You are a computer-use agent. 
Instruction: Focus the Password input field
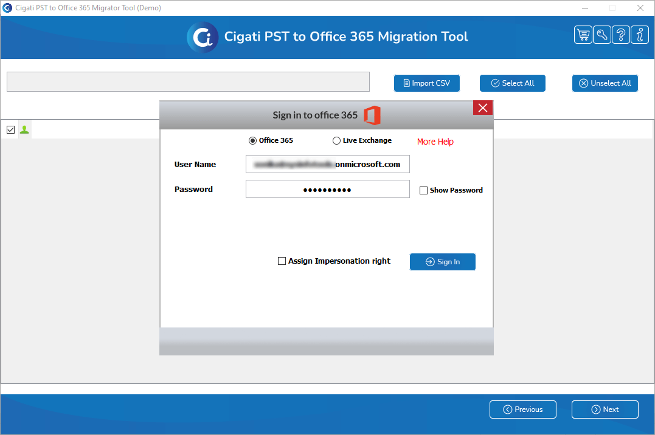point(327,189)
